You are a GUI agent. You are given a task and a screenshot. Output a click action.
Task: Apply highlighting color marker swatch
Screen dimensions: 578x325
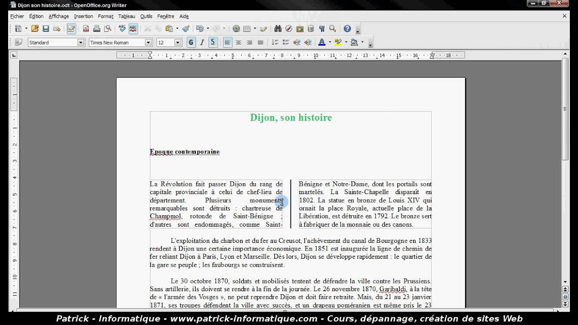pyautogui.click(x=338, y=42)
